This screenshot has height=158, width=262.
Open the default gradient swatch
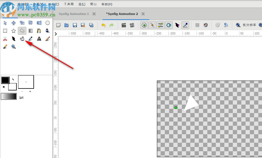point(9,96)
